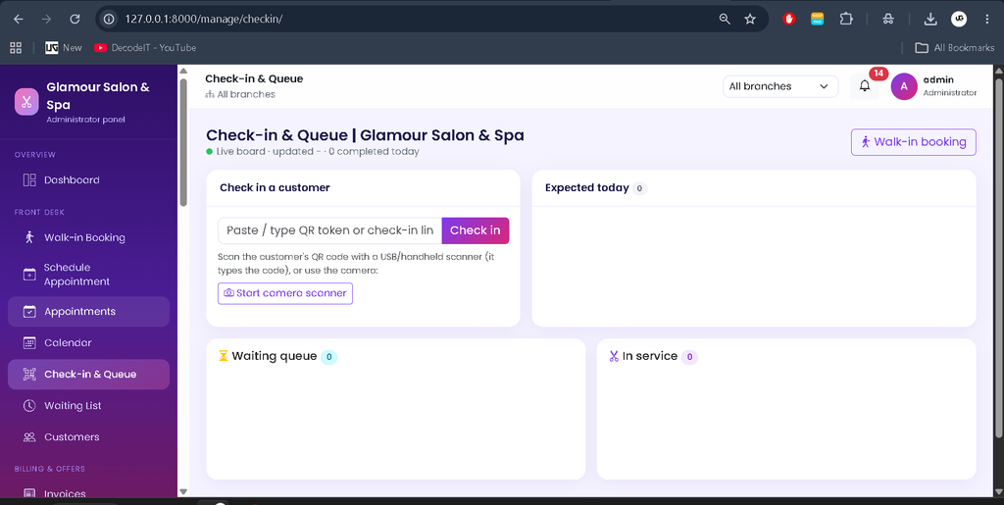Click the zoom magnifier icon in the address bar

click(x=725, y=20)
